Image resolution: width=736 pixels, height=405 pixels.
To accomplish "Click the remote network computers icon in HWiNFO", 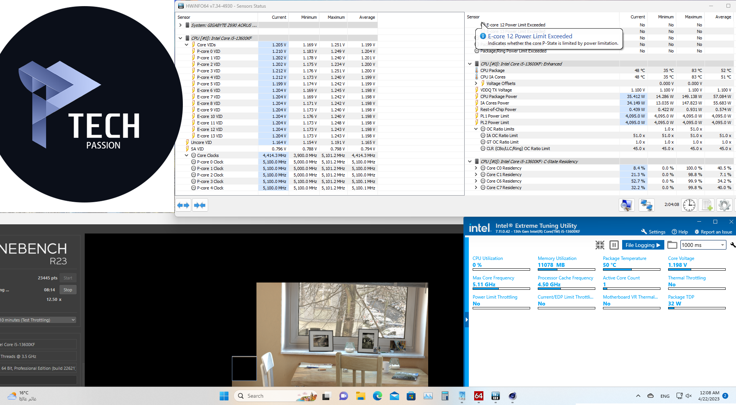I will tap(646, 205).
